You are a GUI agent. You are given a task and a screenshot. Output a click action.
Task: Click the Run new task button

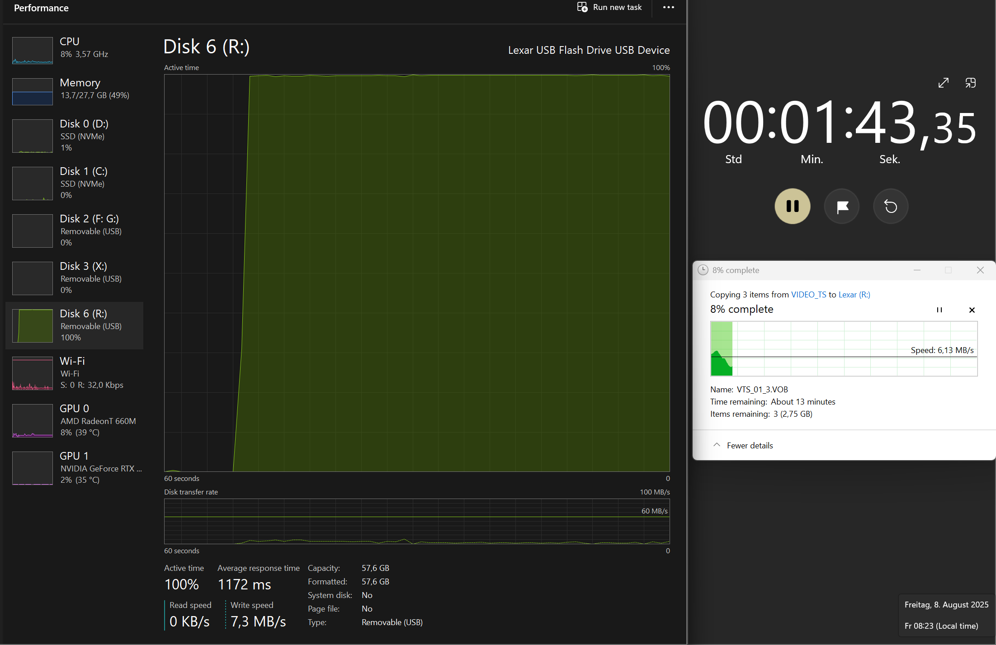(x=609, y=7)
